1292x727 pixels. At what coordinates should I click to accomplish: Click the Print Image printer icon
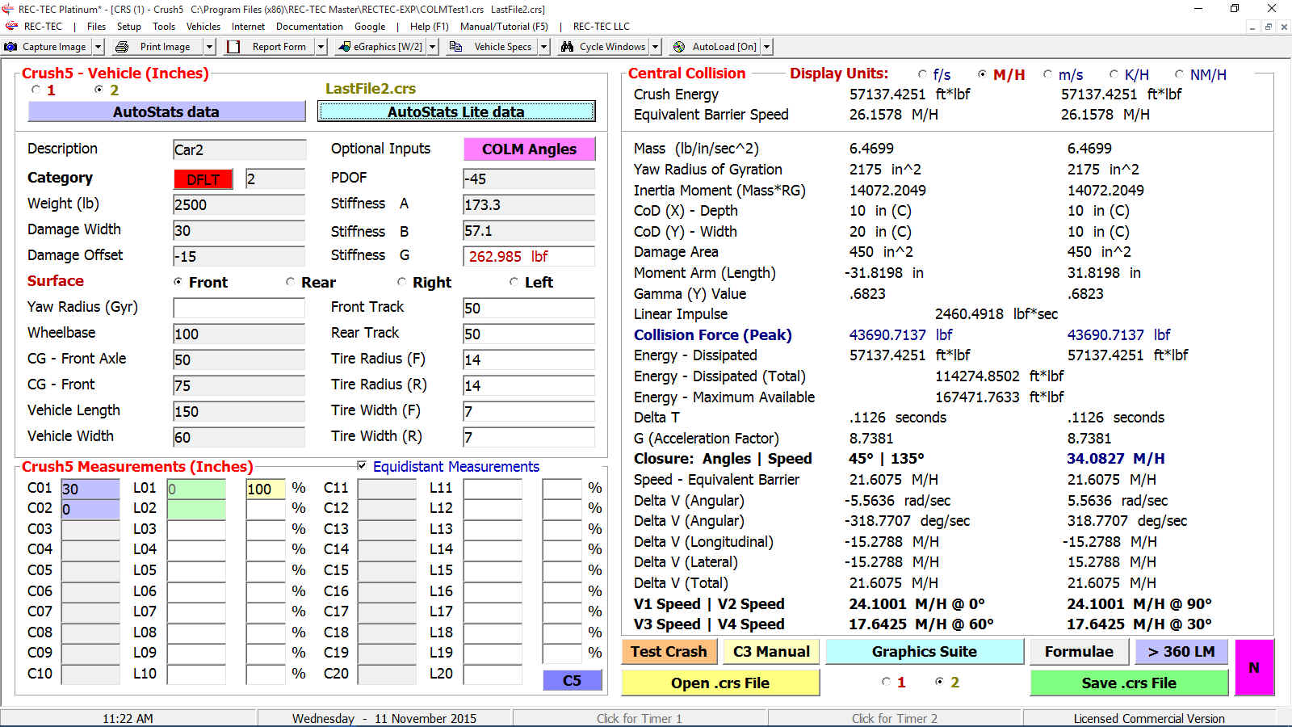point(122,47)
